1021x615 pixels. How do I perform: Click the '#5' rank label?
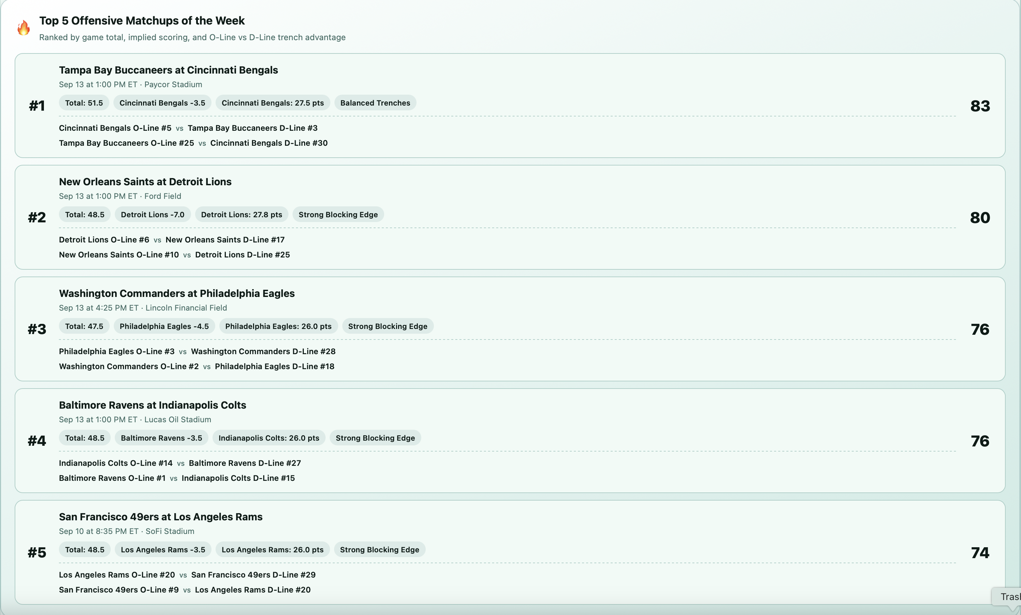(x=37, y=552)
